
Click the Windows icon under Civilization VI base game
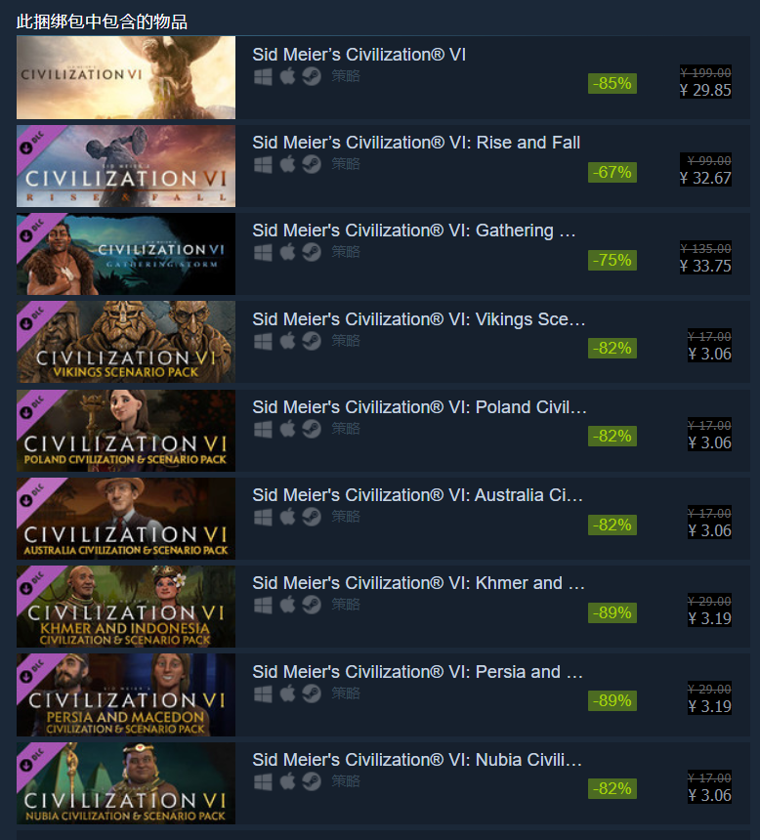[263, 76]
